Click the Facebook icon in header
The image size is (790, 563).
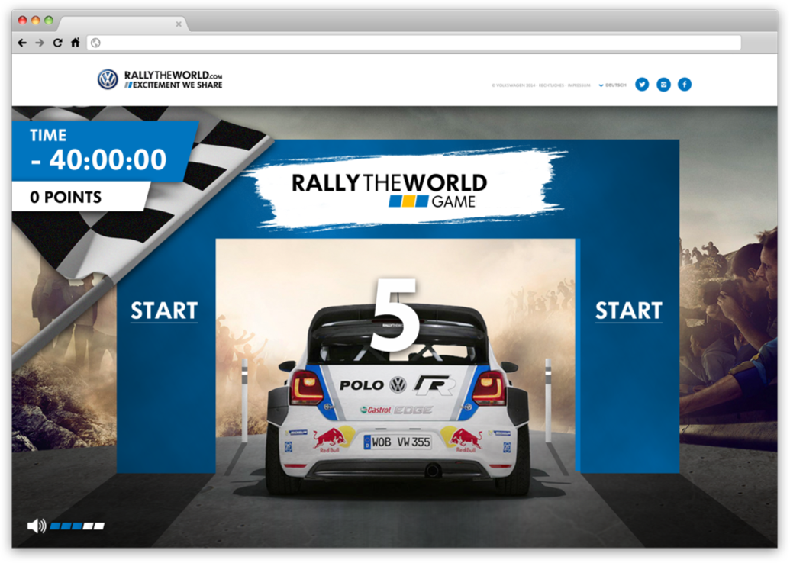tap(685, 85)
